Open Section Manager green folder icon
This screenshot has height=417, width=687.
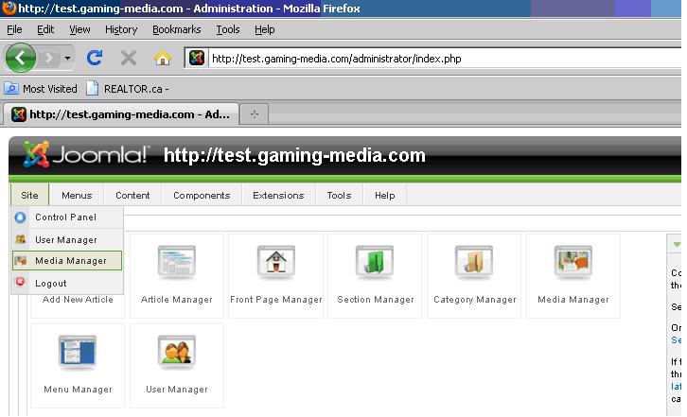pos(375,262)
